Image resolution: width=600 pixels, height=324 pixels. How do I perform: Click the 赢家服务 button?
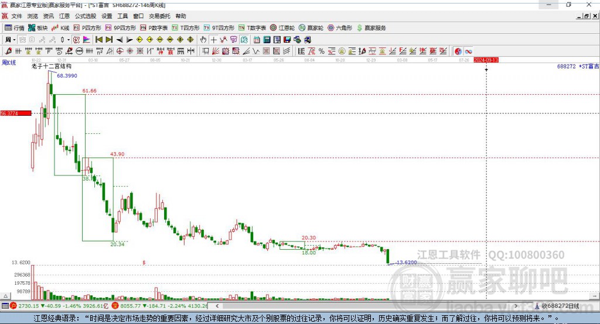pos(371,28)
